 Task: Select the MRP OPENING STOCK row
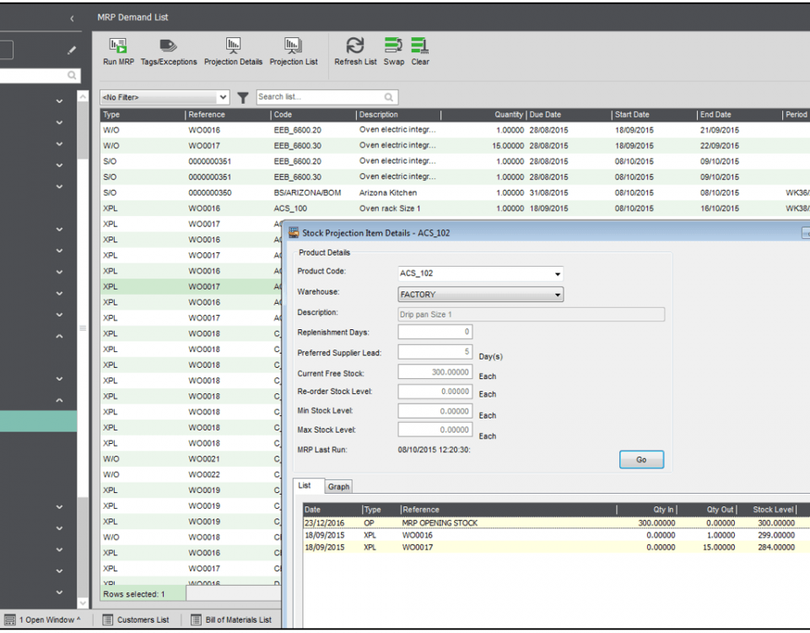[x=556, y=523]
